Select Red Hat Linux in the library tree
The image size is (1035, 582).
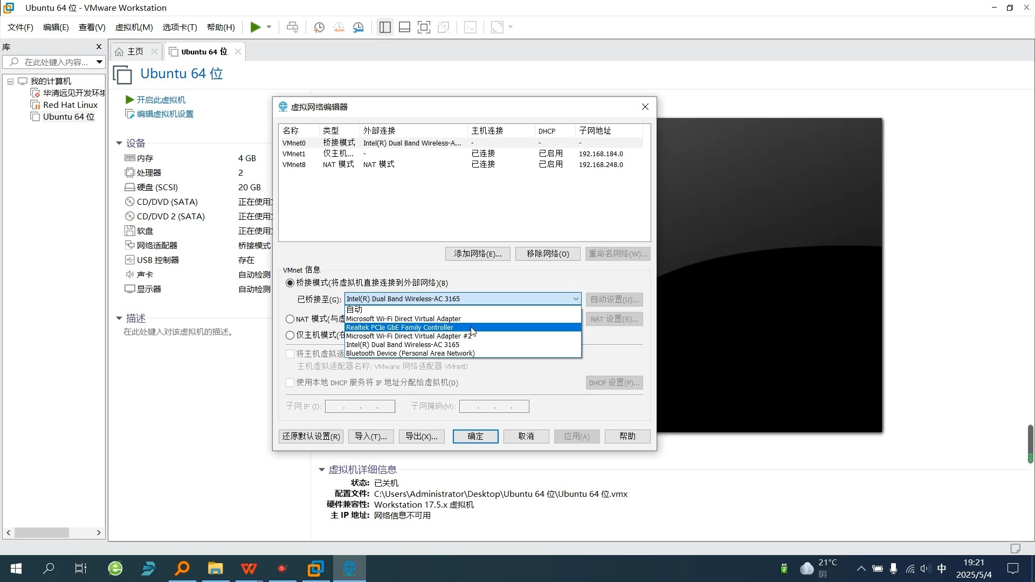tap(70, 105)
